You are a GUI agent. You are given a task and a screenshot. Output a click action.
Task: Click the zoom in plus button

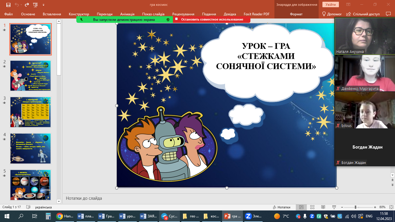[x=375, y=207]
